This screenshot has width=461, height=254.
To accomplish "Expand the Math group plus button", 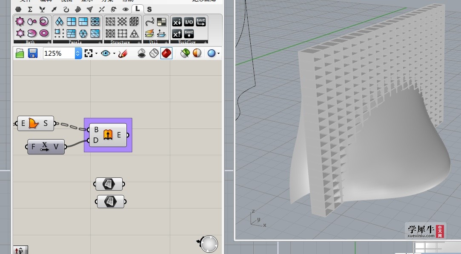I will pos(49,43).
